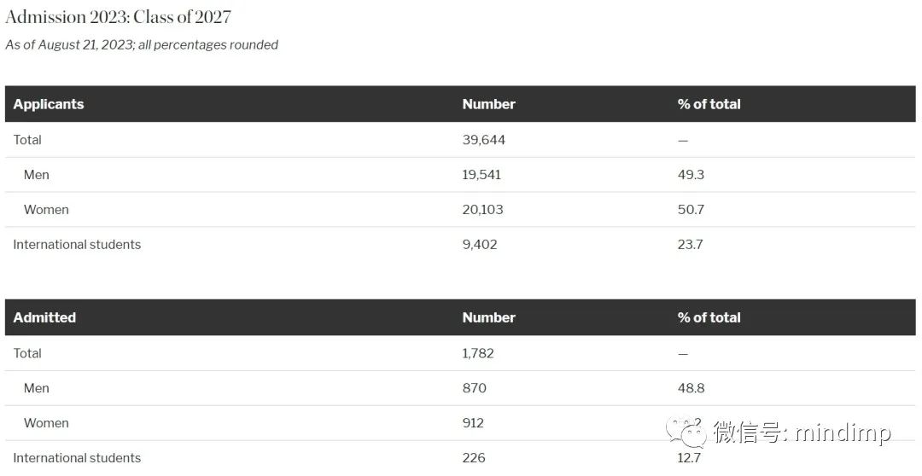The width and height of the screenshot is (922, 476).
Task: Click the WeChat logo icon in watermark
Action: coord(686,432)
